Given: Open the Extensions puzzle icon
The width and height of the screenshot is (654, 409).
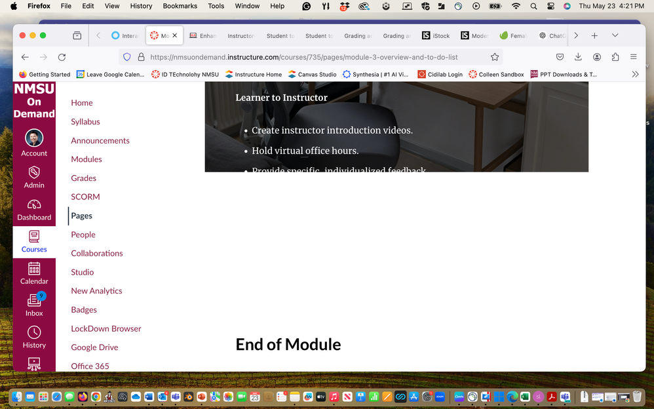Looking at the screenshot, I should pos(615,57).
